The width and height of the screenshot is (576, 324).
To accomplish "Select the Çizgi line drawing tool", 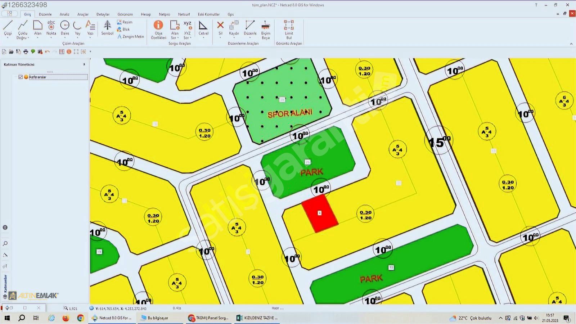I will tap(8, 28).
